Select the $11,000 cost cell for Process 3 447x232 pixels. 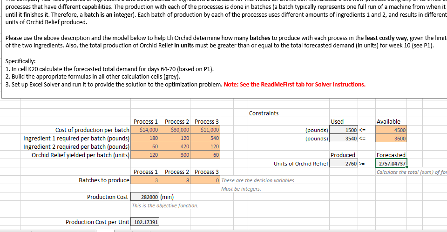click(x=205, y=130)
